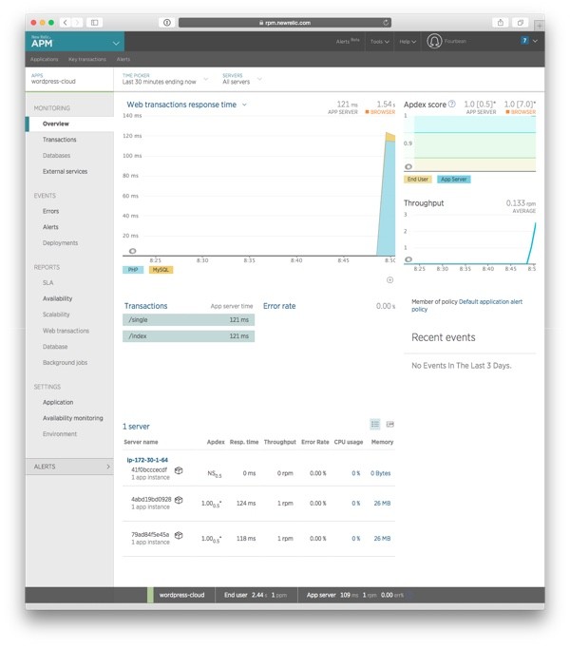The width and height of the screenshot is (570, 649).
Task: Click the Throughput chart spike line
Action: (531, 243)
